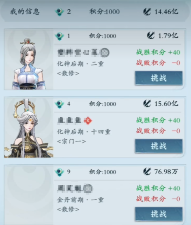Viewport: 191px width, 225px height.
Task: Click the combat power icon beside 76.98万
Action: click(147, 171)
